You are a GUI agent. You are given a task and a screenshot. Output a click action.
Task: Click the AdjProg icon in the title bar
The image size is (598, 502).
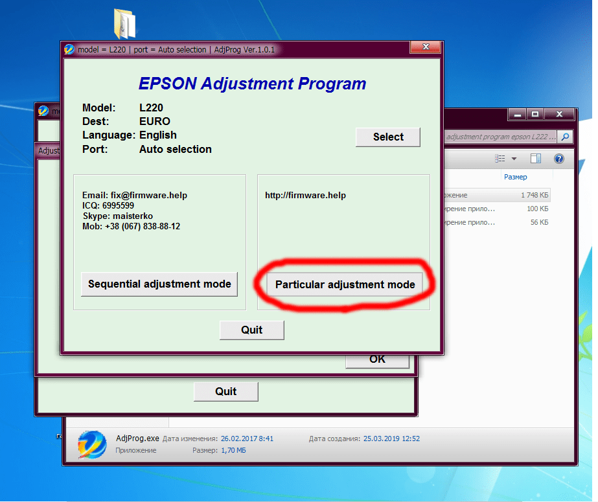click(x=68, y=47)
